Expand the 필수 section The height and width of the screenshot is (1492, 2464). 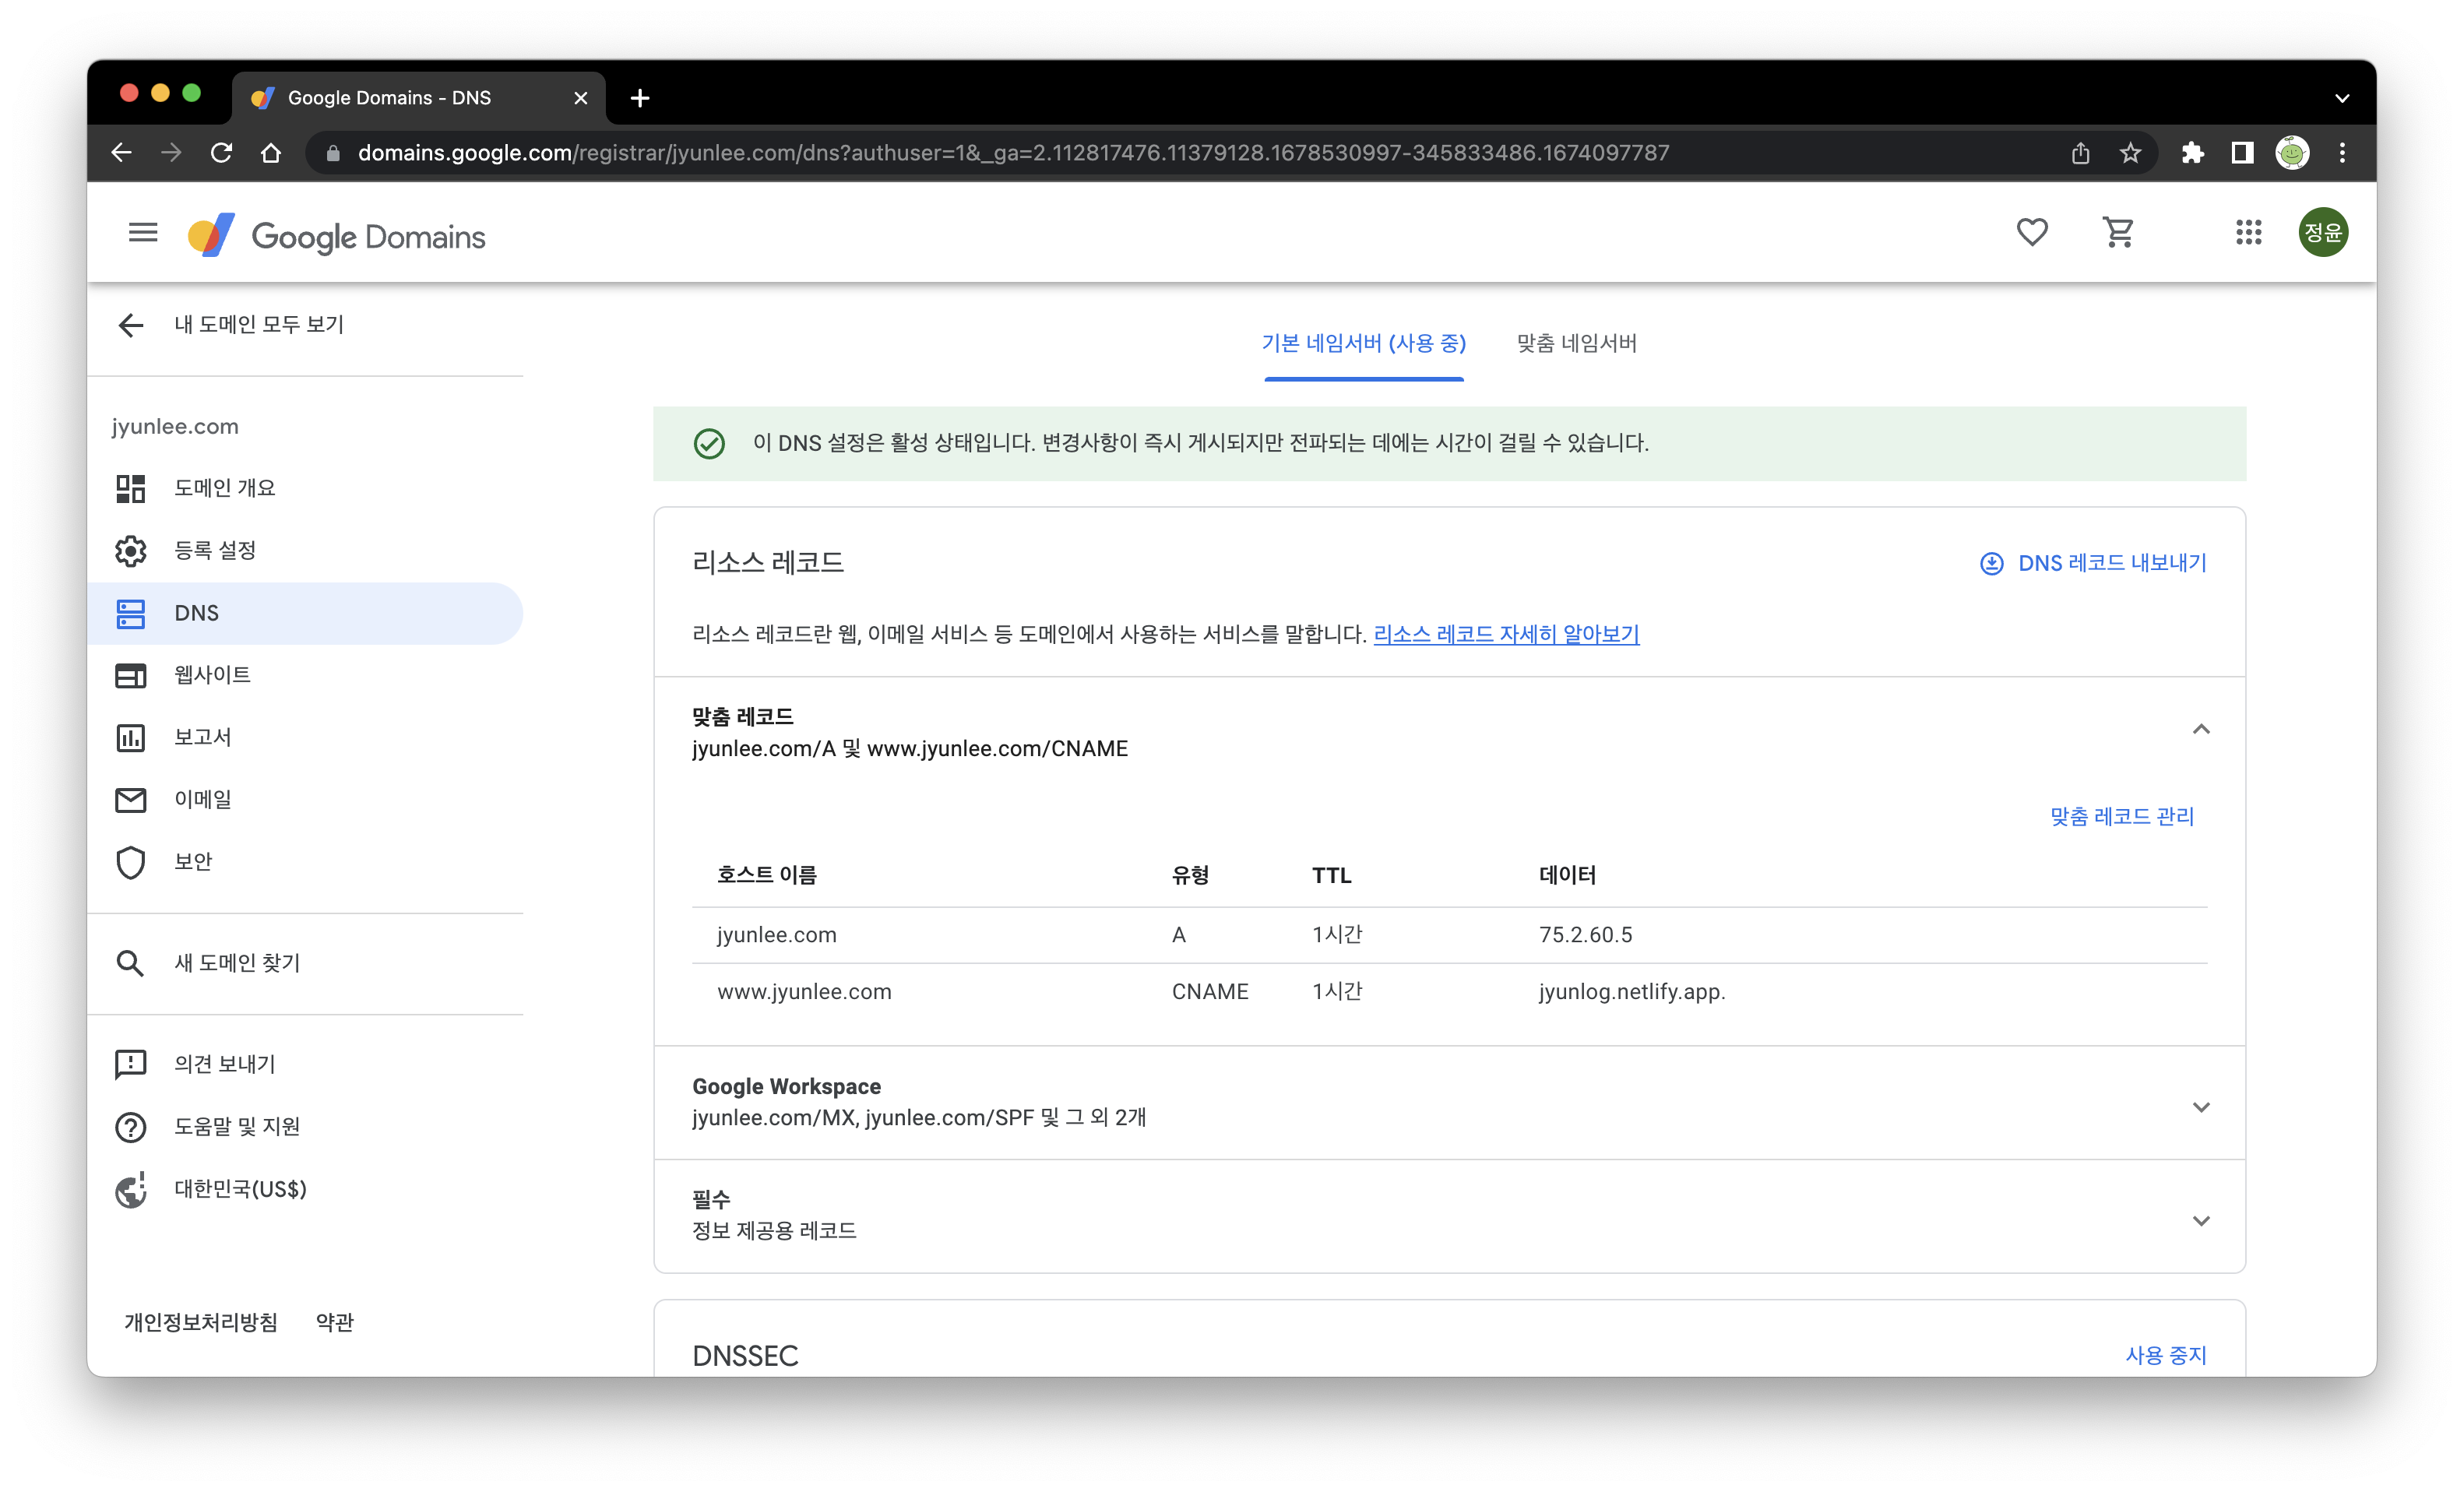tap(2200, 1220)
